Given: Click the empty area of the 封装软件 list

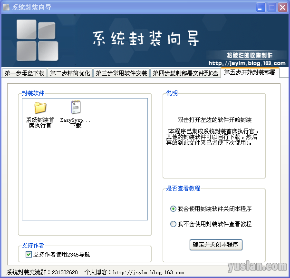Looking at the screenshot, I should tap(85, 181).
